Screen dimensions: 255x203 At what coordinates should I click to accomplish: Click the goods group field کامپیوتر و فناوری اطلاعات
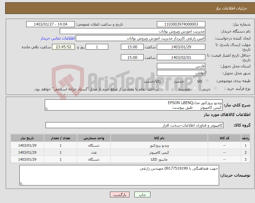click(x=135, y=125)
